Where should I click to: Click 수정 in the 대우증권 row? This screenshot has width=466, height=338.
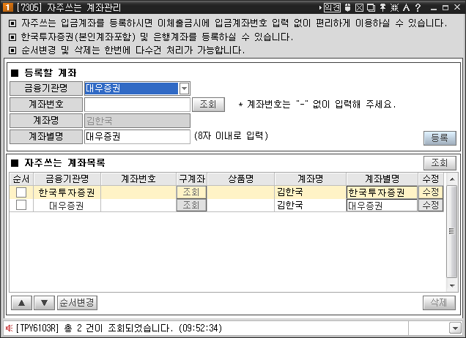coord(431,205)
